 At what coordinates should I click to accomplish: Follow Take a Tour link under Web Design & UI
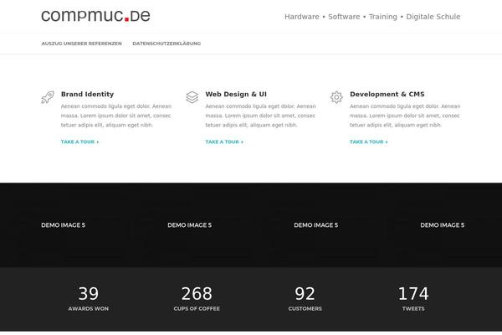pyautogui.click(x=224, y=142)
